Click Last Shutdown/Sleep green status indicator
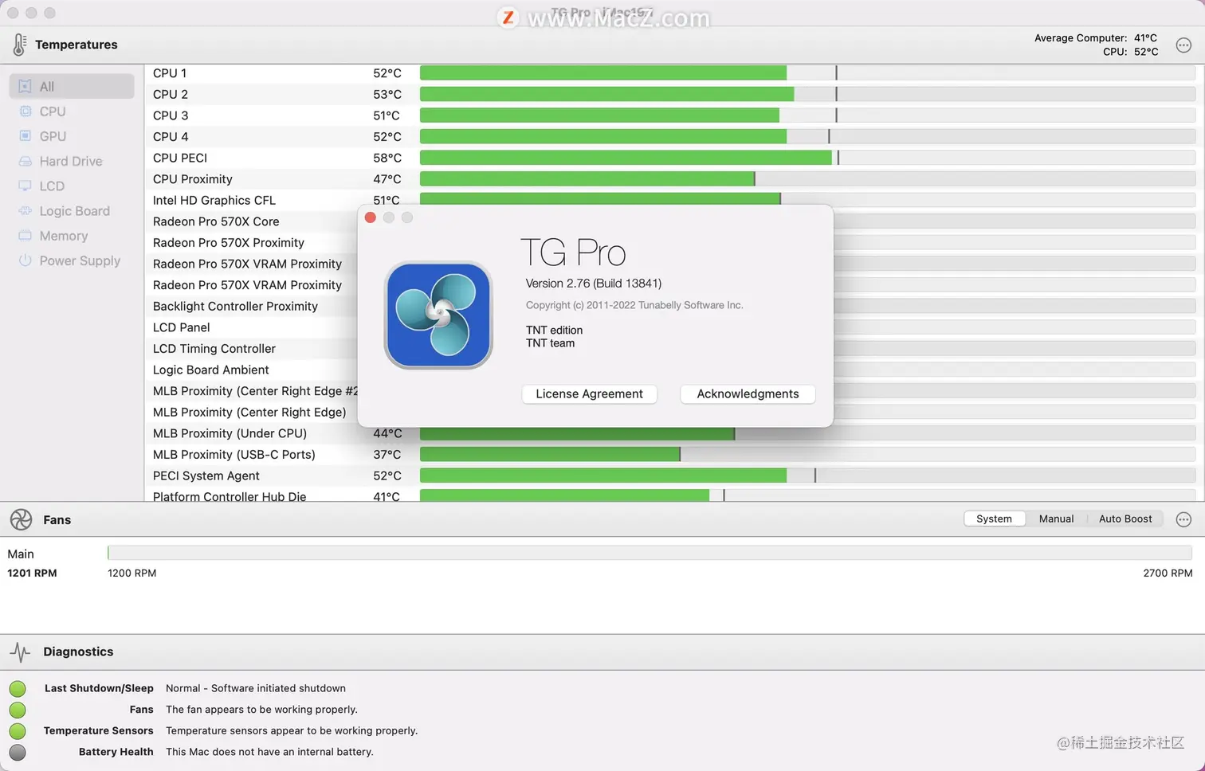1205x771 pixels. pyautogui.click(x=18, y=688)
